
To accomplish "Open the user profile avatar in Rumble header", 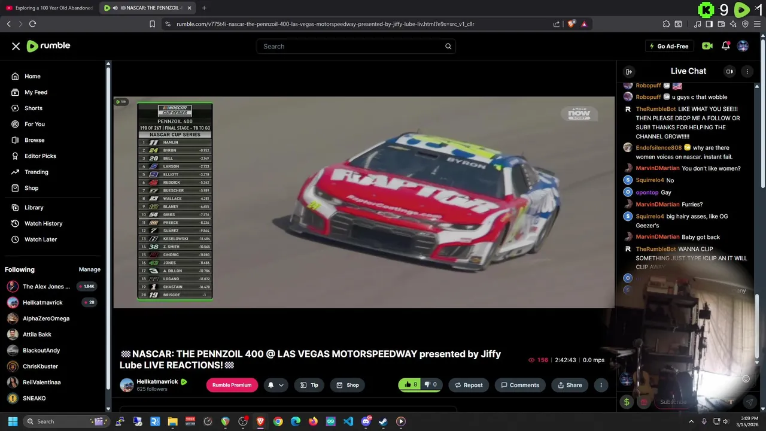I will click(x=743, y=46).
